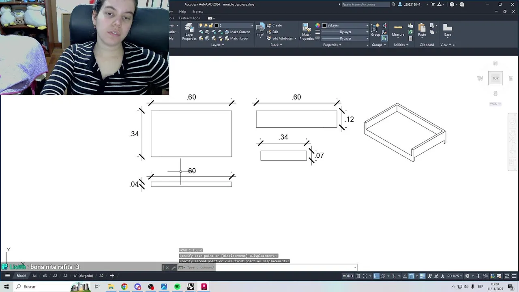
Task: Open the Help question mark icon
Action: point(452,4)
